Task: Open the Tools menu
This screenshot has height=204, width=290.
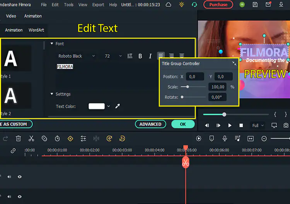Action: [68, 5]
